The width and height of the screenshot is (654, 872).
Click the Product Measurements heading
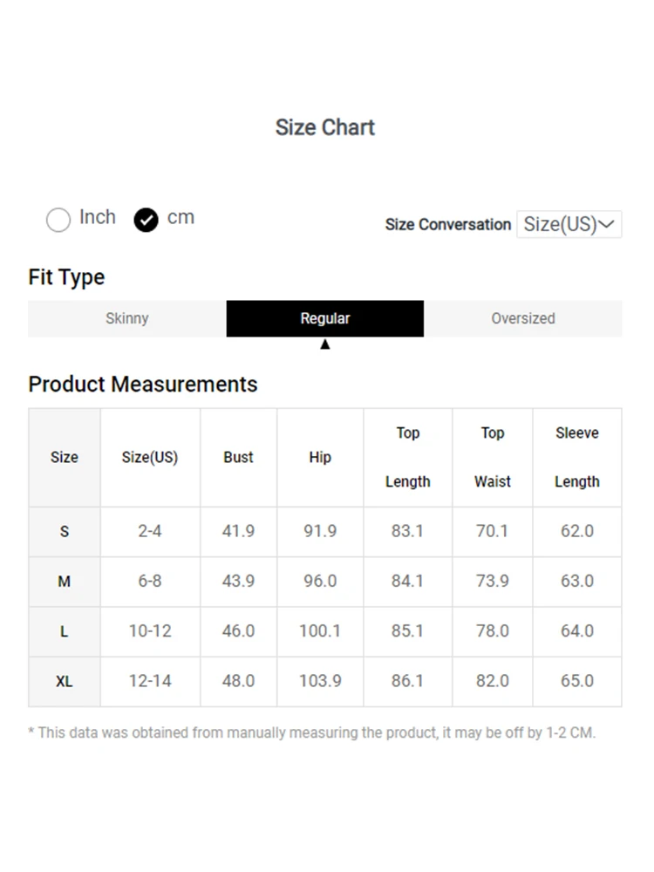pos(143,385)
